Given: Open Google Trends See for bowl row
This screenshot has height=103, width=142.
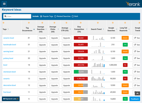Looking at the screenshot, I should pyautogui.click(x=137, y=65).
